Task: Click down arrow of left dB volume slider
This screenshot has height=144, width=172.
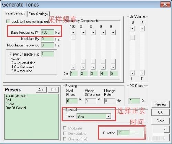Action: (x=132, y=73)
